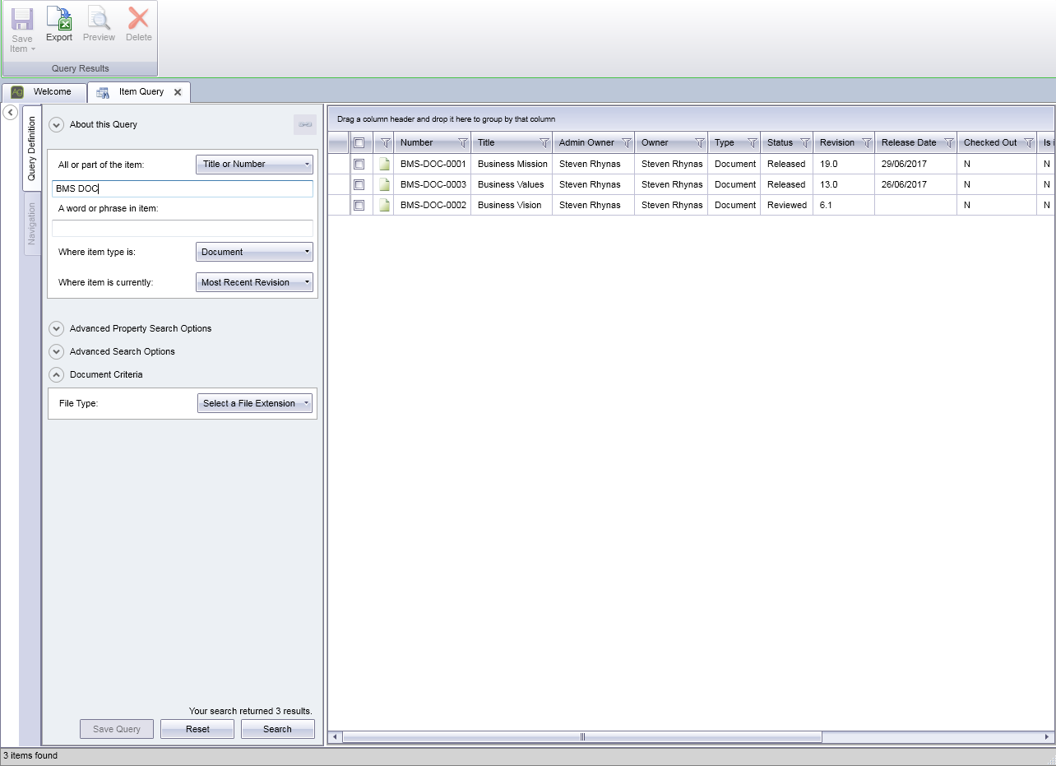Sort by the Status column header
Viewport: 1056px width, 766px height.
(x=780, y=142)
